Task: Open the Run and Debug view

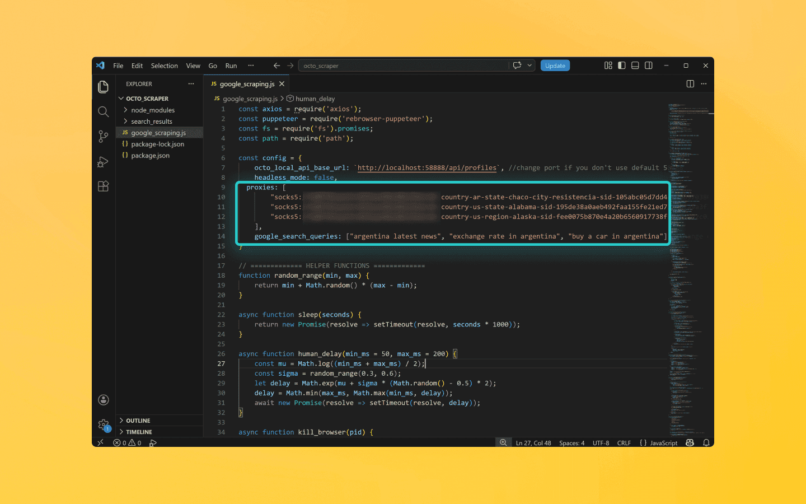Action: (103, 161)
